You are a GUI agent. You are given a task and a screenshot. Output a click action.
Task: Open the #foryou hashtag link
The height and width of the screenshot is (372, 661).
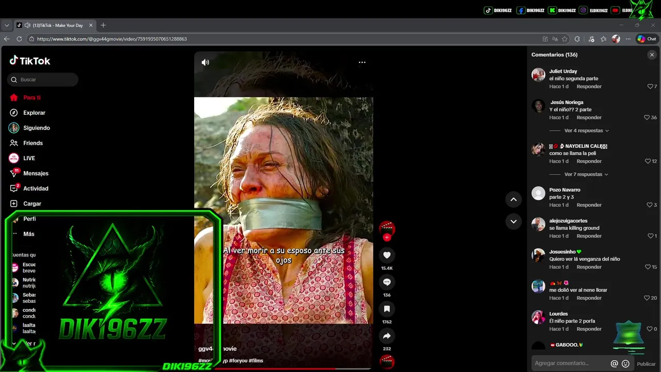[238, 361]
